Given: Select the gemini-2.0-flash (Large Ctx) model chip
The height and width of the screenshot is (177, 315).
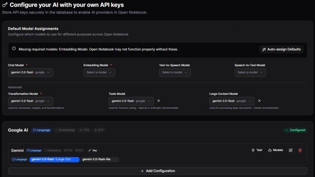Looking at the screenshot, I should click(54, 159).
